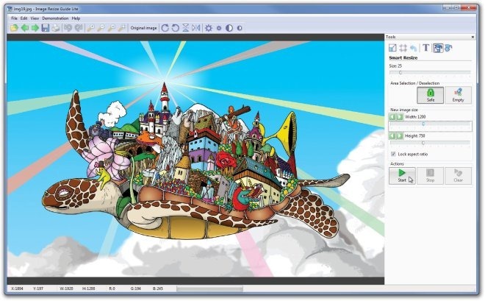The image size is (485, 301).
Task: Flip the image horizontally
Action: (x=195, y=28)
